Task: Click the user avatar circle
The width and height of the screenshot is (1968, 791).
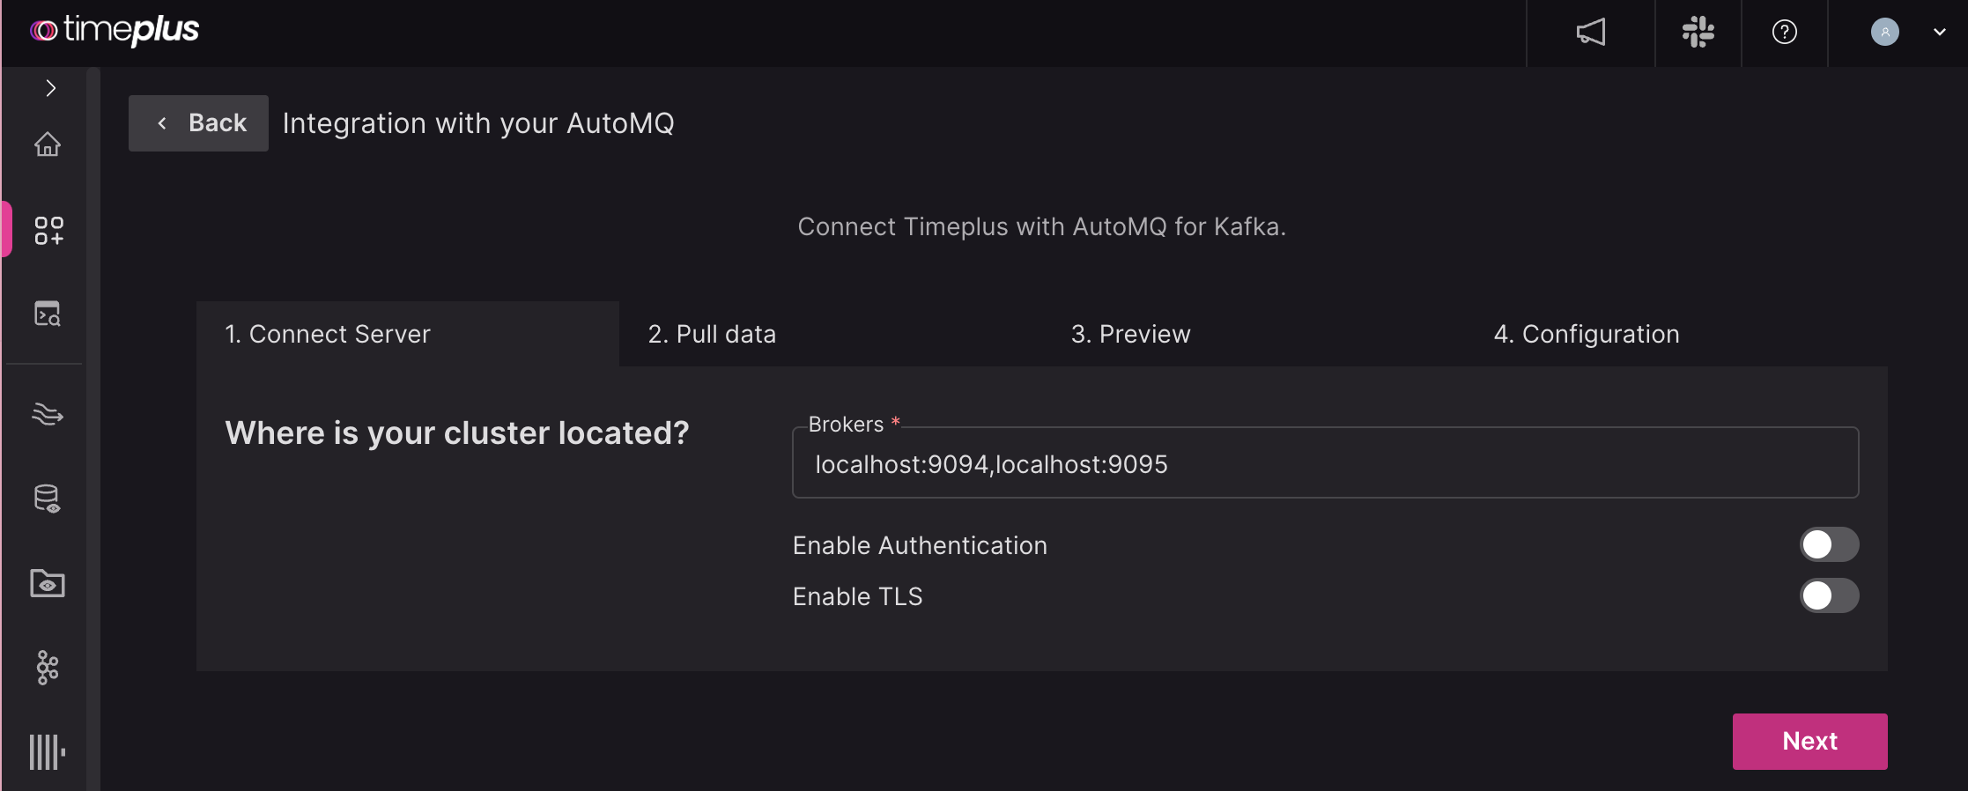Action: [1885, 32]
